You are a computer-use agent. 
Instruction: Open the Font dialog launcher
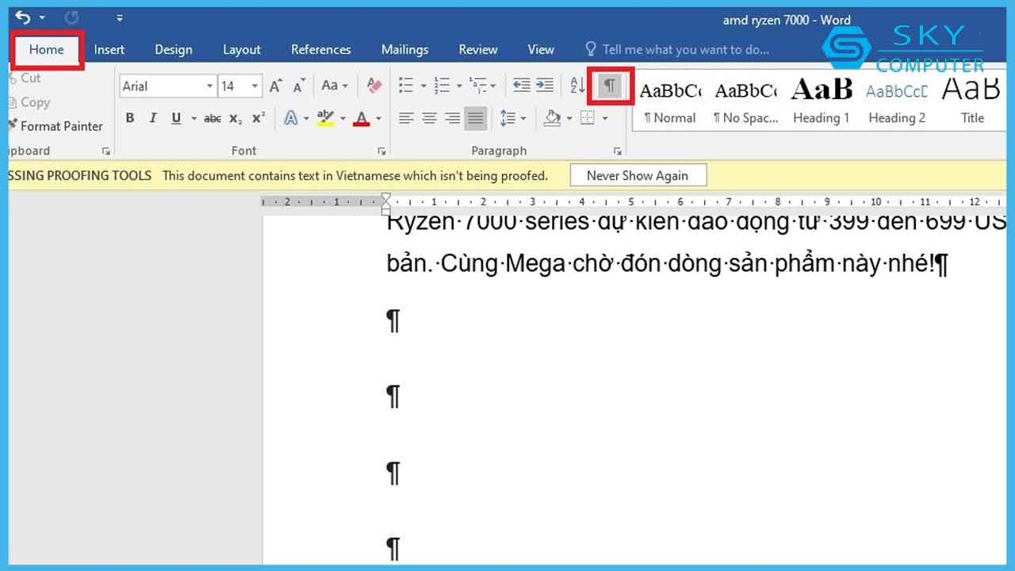[382, 151]
